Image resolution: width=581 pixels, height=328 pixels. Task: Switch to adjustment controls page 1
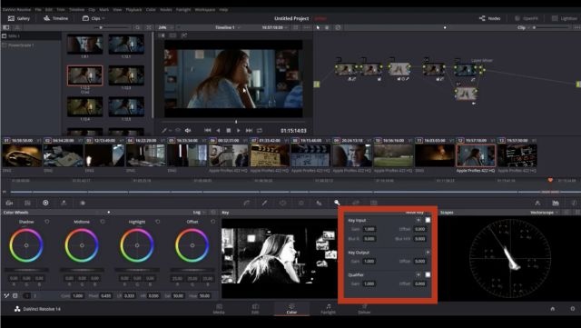(26, 295)
